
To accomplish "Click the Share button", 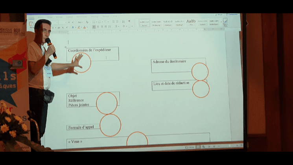I will pos(218,15).
